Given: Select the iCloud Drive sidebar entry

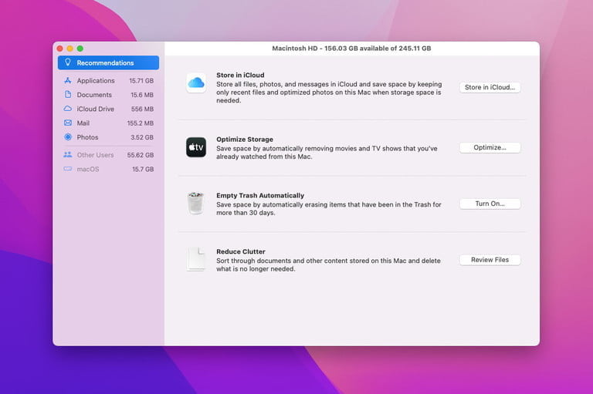Looking at the screenshot, I should coord(108,109).
